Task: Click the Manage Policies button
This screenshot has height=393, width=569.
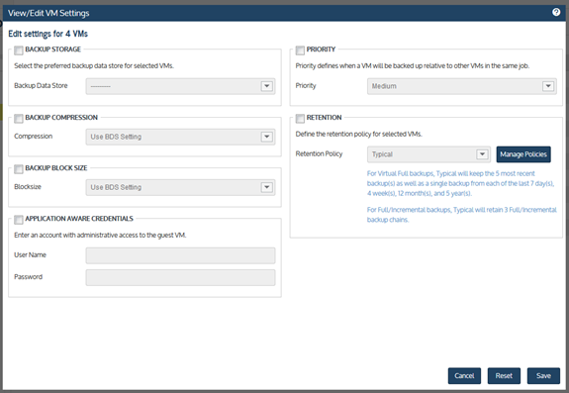Action: point(523,154)
